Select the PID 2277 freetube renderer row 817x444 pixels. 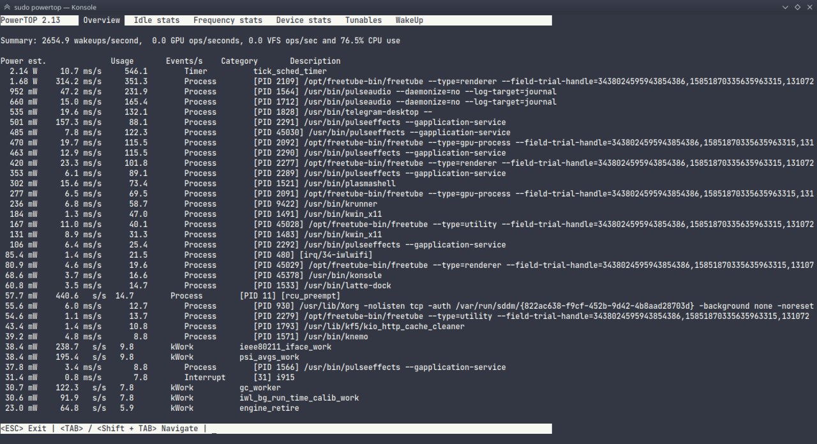click(x=412, y=163)
